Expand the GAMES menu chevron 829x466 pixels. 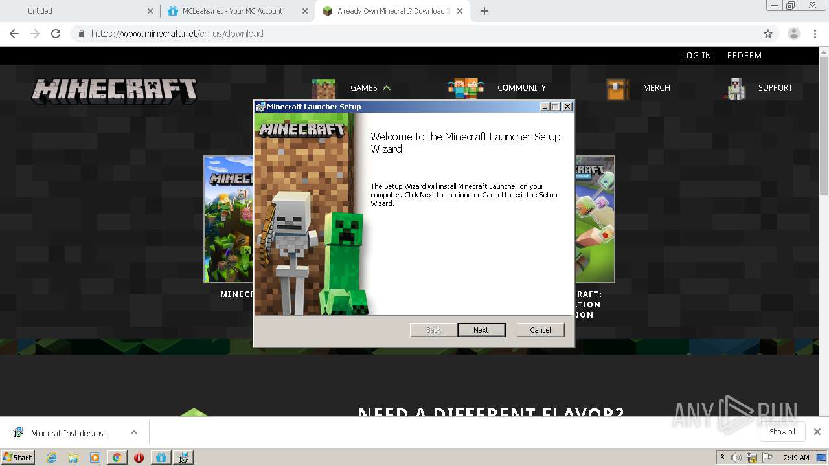click(387, 87)
